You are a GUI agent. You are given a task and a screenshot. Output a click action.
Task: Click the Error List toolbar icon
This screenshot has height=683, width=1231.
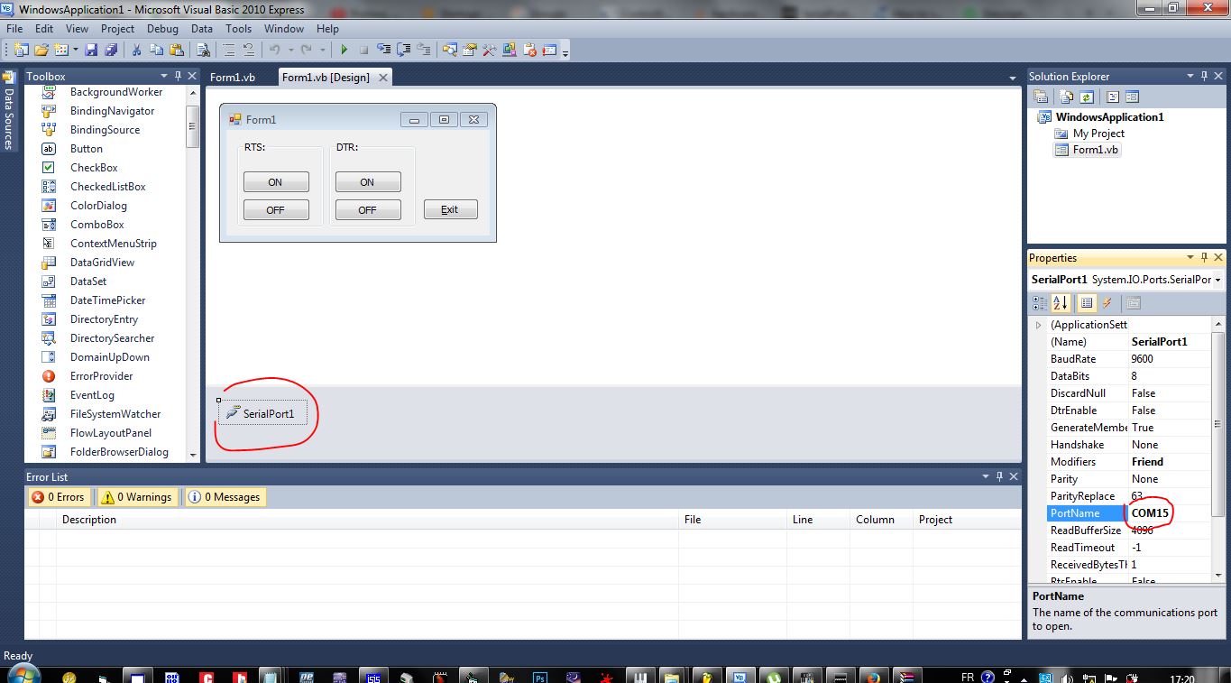[x=530, y=50]
